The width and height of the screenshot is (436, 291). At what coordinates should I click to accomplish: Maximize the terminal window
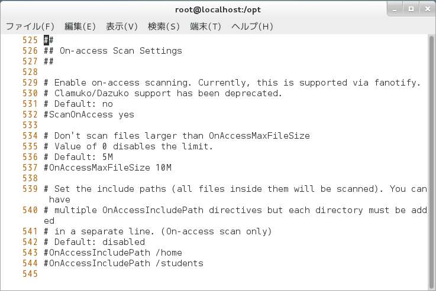410,8
